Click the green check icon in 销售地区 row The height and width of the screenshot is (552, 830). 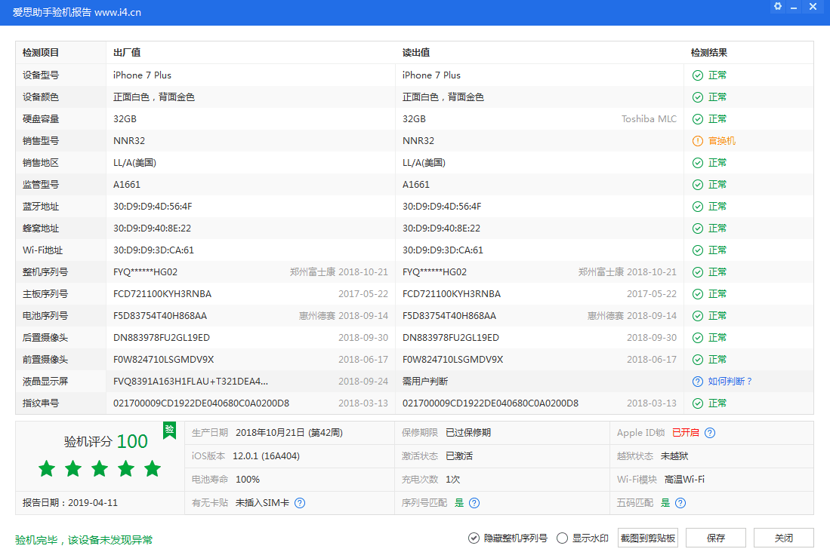pyautogui.click(x=698, y=163)
